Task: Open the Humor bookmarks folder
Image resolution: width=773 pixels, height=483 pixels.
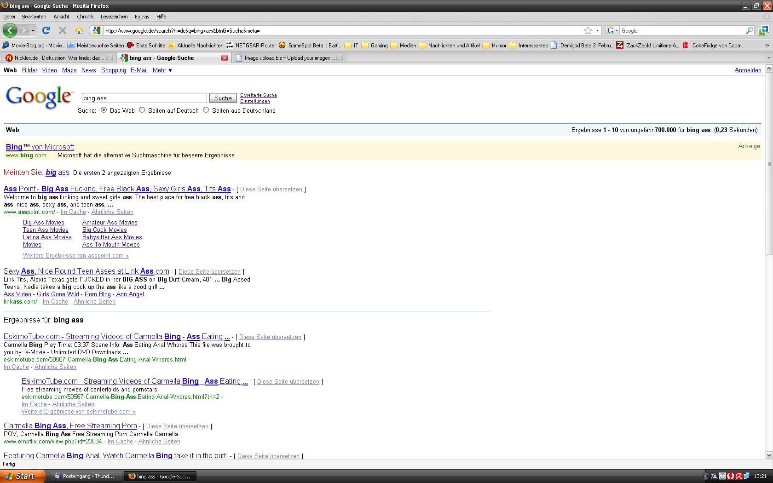Action: [494, 45]
